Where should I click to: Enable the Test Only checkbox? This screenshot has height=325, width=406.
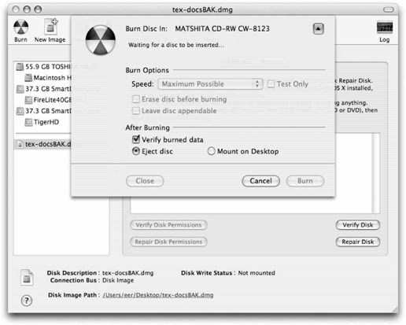271,84
